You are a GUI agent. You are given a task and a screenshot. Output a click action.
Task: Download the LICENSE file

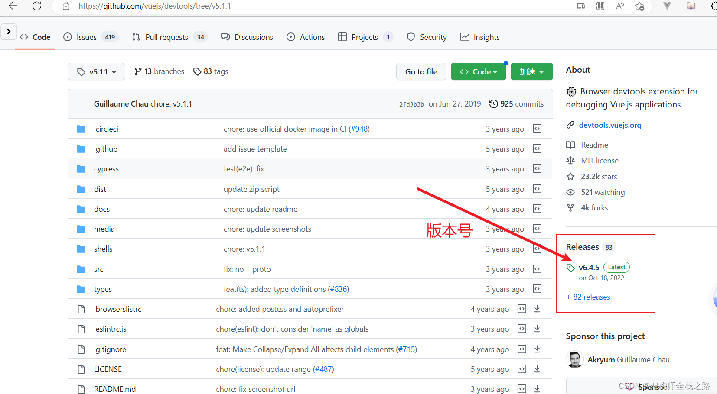click(x=537, y=369)
